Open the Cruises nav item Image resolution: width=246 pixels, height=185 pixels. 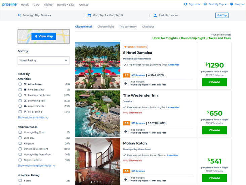click(84, 5)
